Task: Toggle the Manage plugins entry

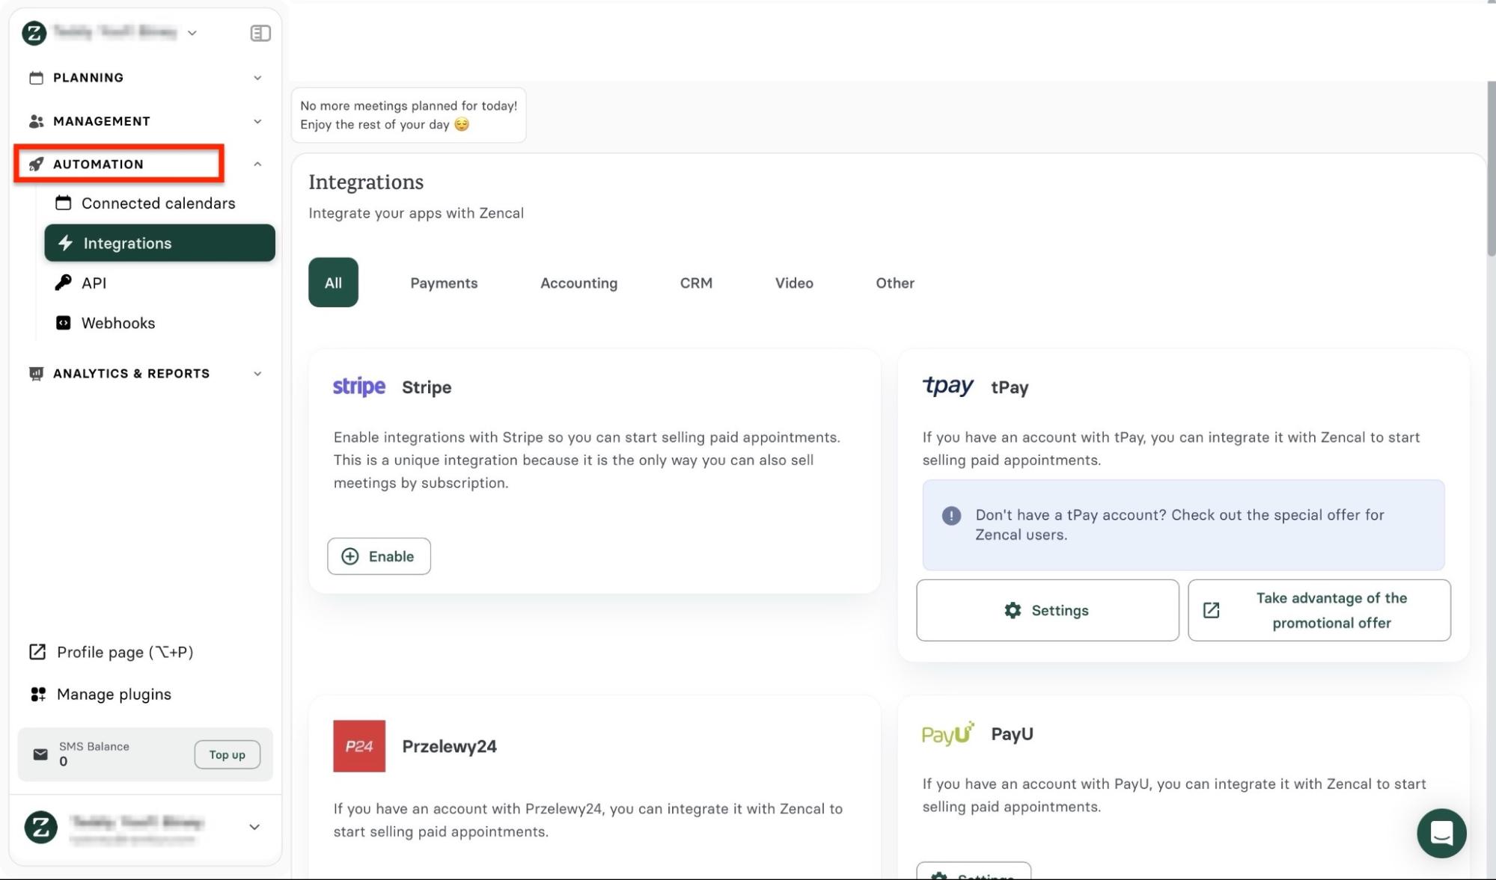Action: tap(112, 694)
